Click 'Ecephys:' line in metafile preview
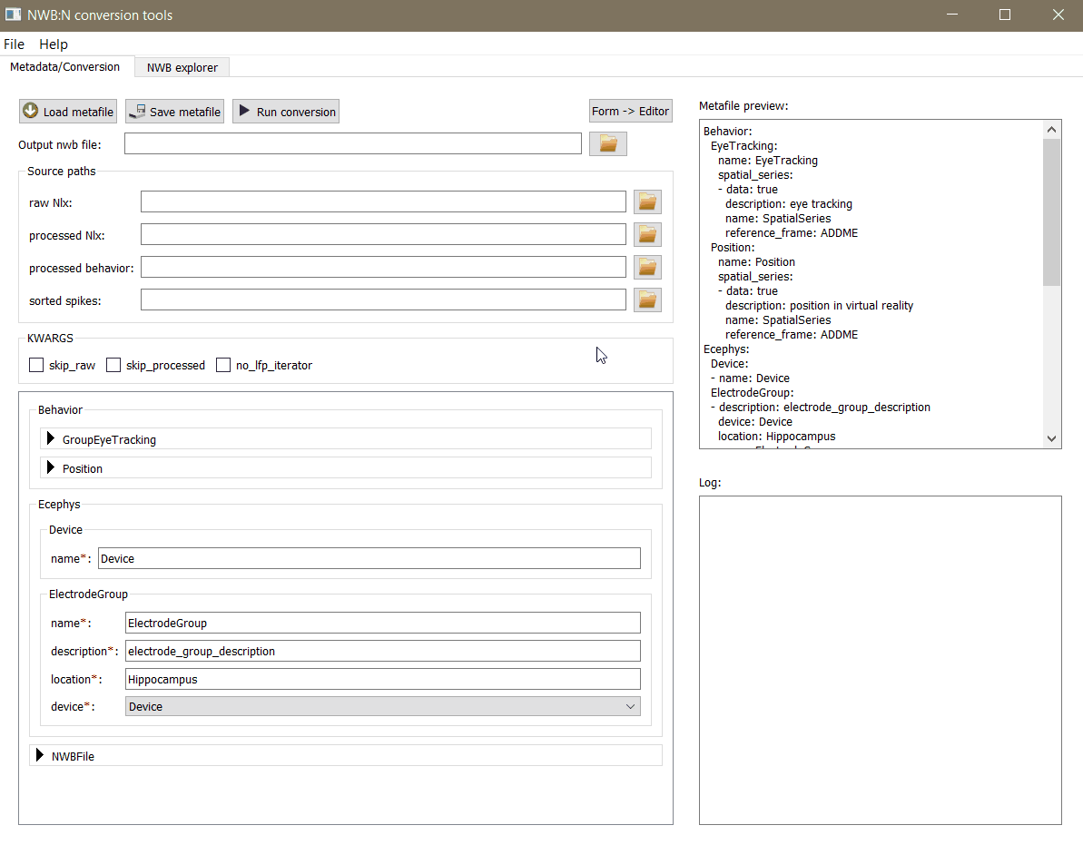The height and width of the screenshot is (845, 1083). coord(726,349)
